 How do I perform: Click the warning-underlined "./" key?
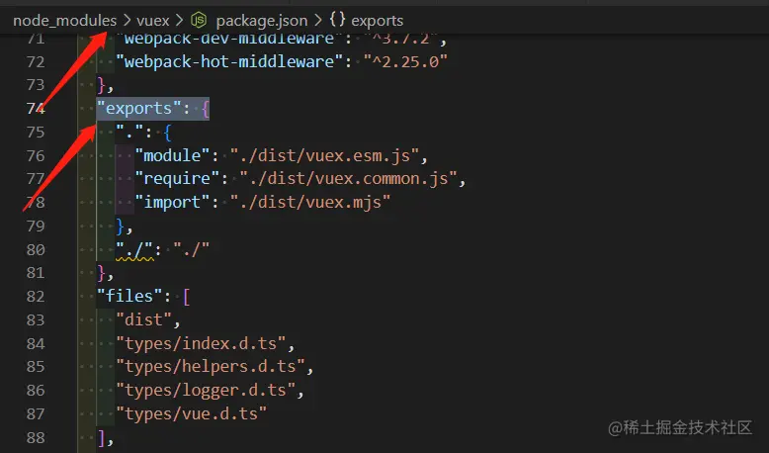coord(134,249)
